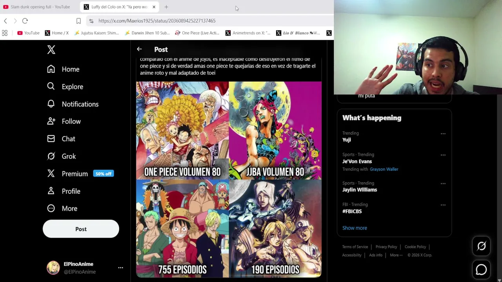Open the apps grid icon in bookmarks bar
502x282 pixels.
tap(5, 33)
